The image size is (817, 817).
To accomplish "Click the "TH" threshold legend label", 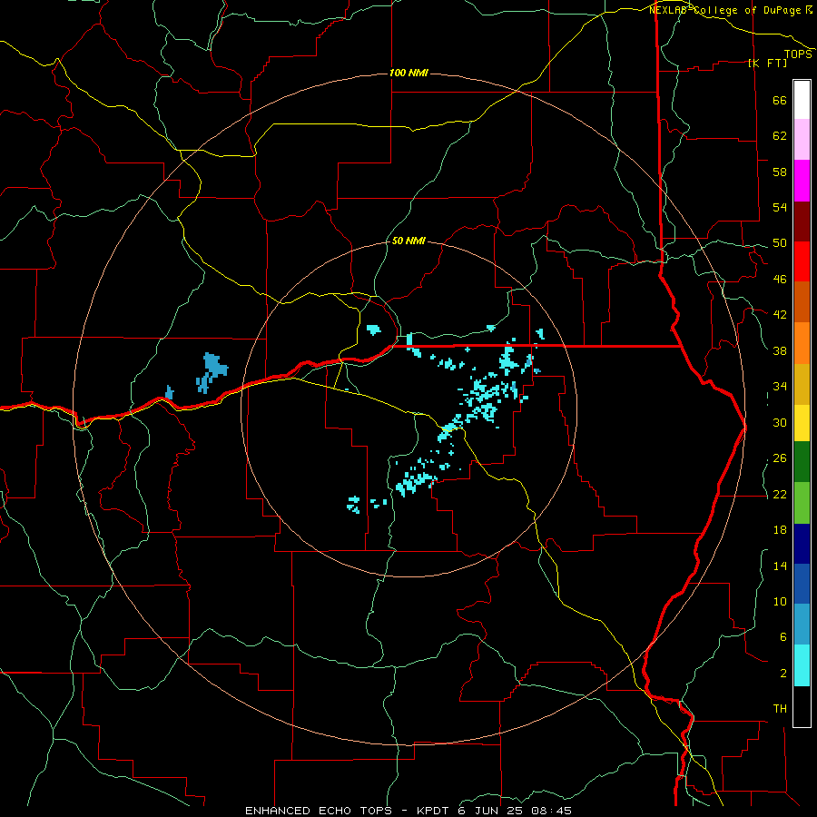I will (x=780, y=709).
